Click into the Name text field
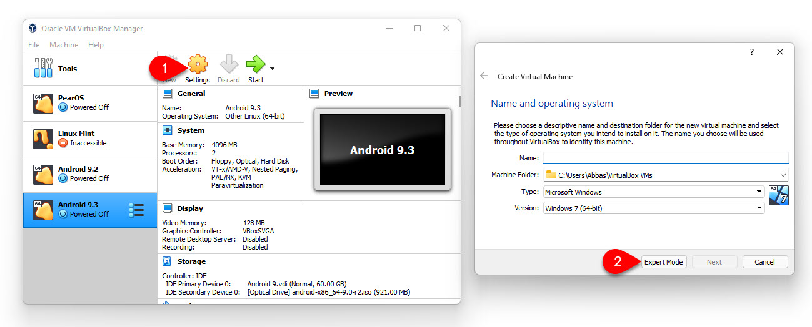The height and width of the screenshot is (327, 812). pos(666,158)
